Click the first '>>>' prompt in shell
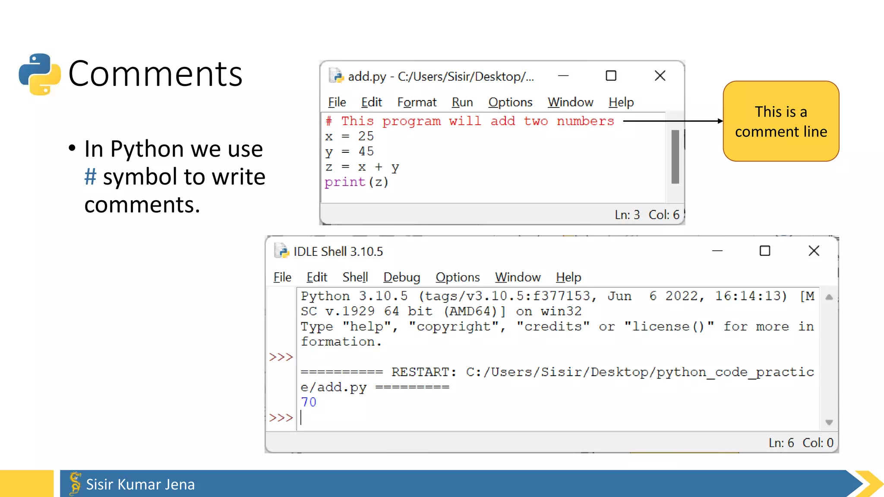Image resolution: width=884 pixels, height=497 pixels. [281, 357]
